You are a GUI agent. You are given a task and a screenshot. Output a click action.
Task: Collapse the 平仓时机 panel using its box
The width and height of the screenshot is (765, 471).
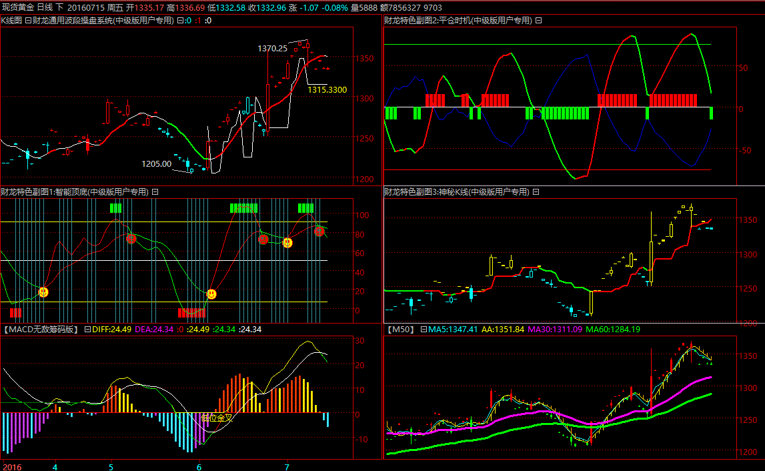[539, 21]
